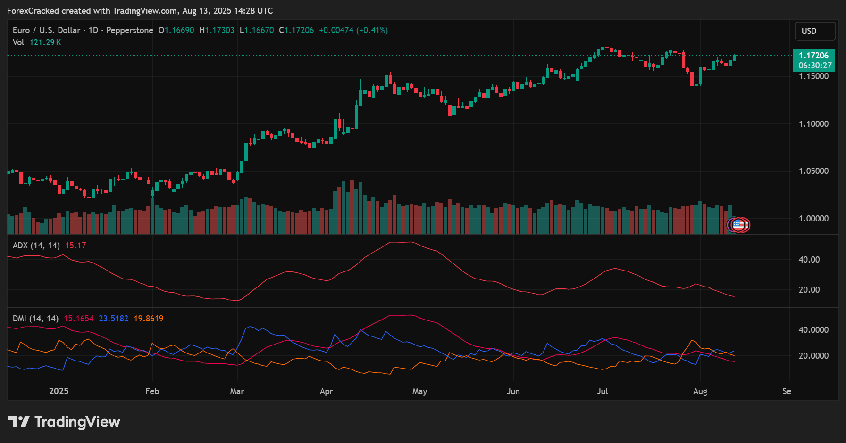Image resolution: width=846 pixels, height=443 pixels.
Task: Select the ADX indicator value 15.17
Action: coord(75,245)
